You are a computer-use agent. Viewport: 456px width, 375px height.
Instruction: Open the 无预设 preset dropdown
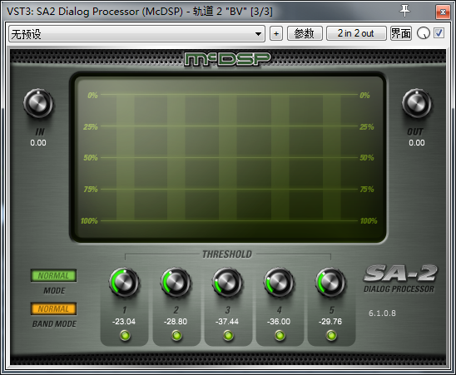coord(136,34)
